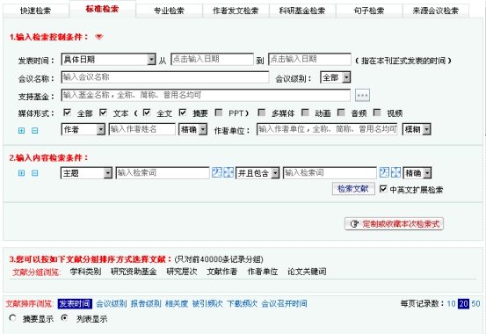Screen dimensions: 486x334
Task: Remove content condition row minus icon
Action: pyautogui.click(x=35, y=173)
